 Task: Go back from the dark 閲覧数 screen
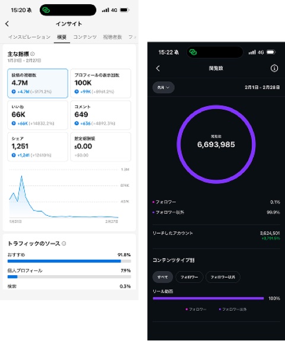[x=158, y=68]
